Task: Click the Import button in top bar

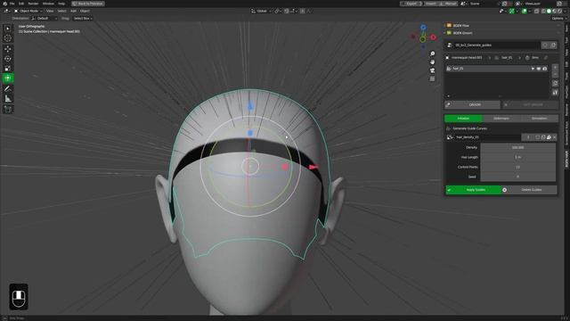Action: point(431,4)
